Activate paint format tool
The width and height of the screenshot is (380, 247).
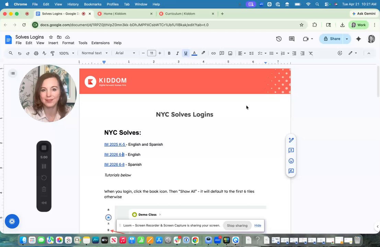click(52, 53)
